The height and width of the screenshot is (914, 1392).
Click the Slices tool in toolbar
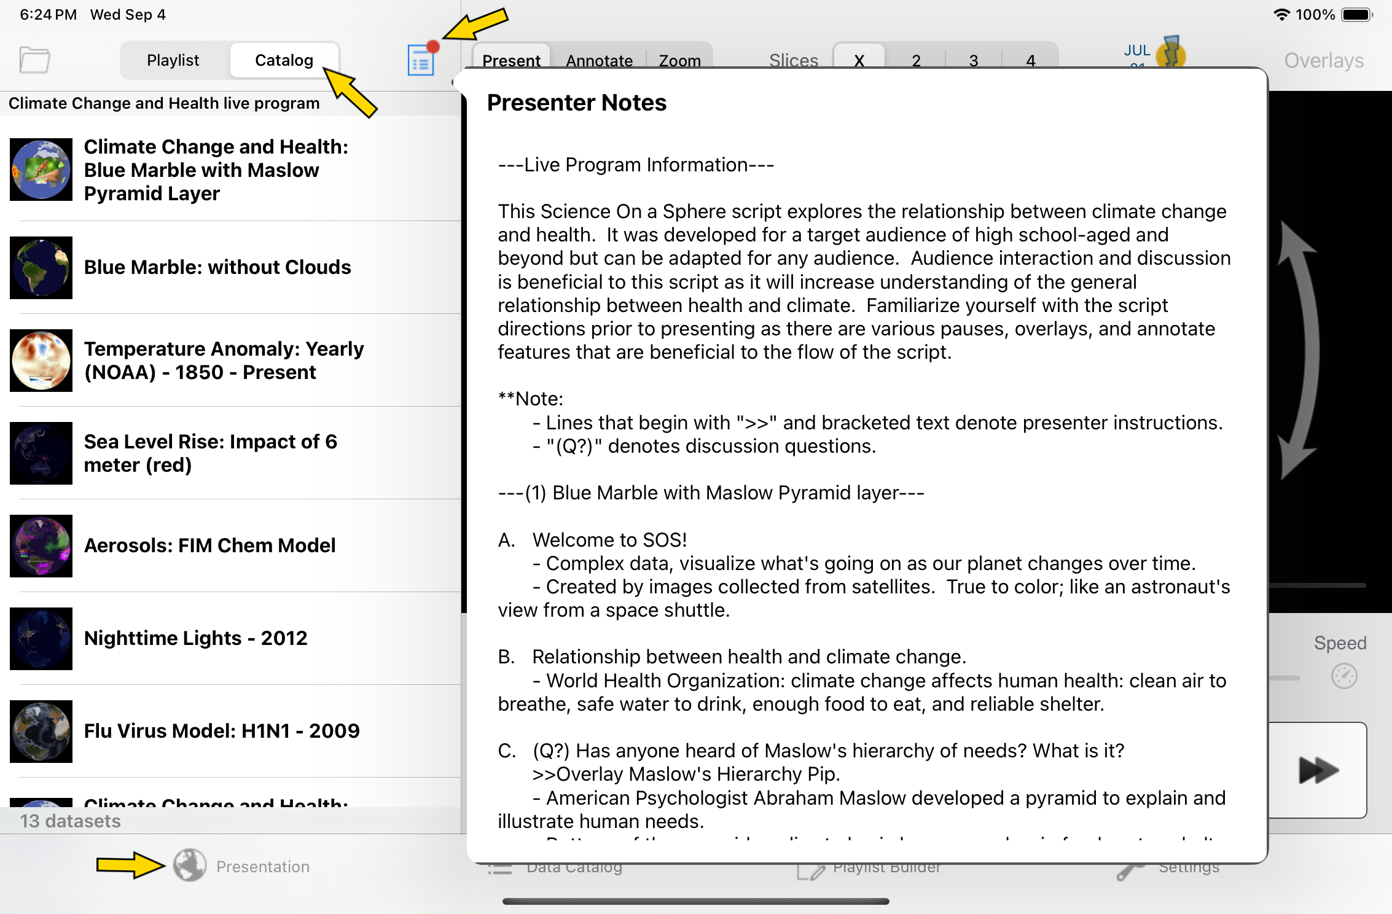pos(794,60)
